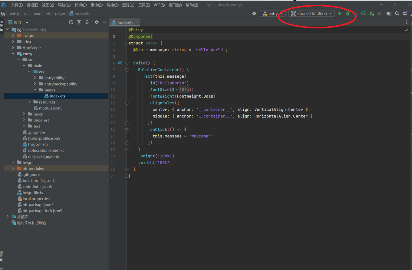Fold the struct Index block at line 3
This screenshot has height=270, width=412.
coord(127,43)
